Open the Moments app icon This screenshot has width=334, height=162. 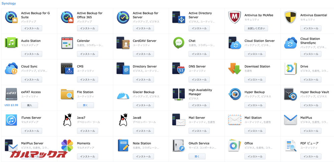click(x=67, y=146)
